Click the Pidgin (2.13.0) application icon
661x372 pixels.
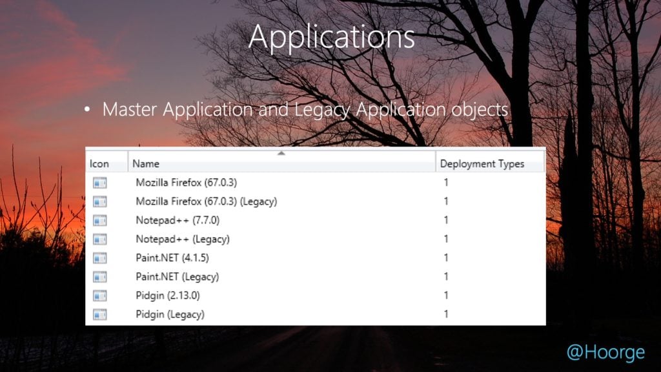click(99, 295)
